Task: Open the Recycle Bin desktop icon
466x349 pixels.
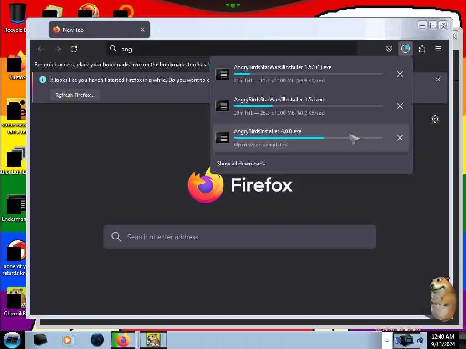Action: coord(15,18)
